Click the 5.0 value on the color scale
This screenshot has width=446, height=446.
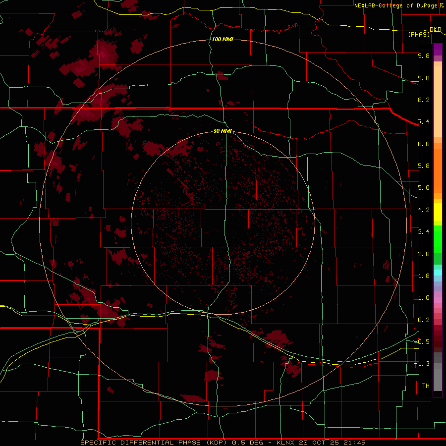[x=424, y=188]
